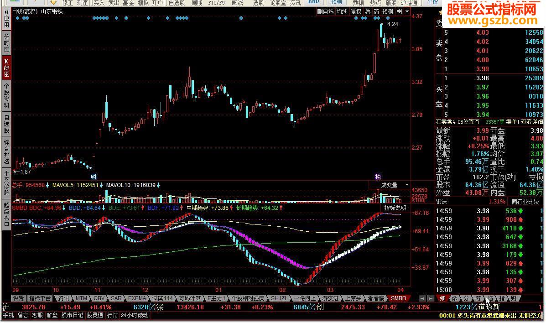Switch to the MTM indicator tab
Screen dimensions: 546x323
pos(81,298)
